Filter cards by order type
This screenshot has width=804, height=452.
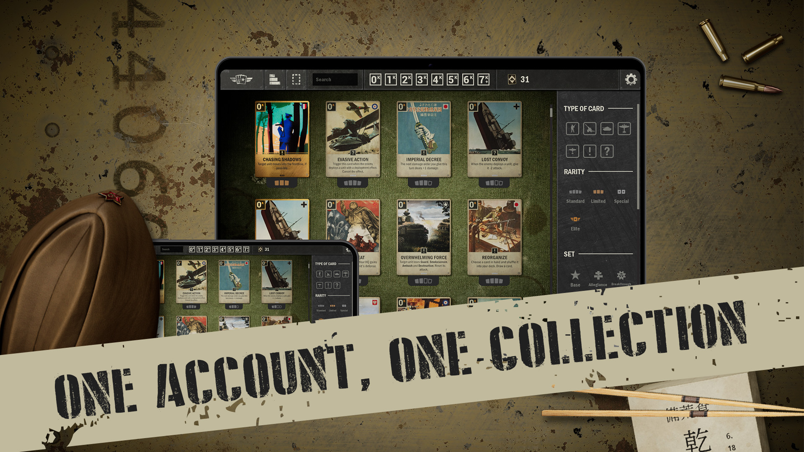pyautogui.click(x=590, y=152)
